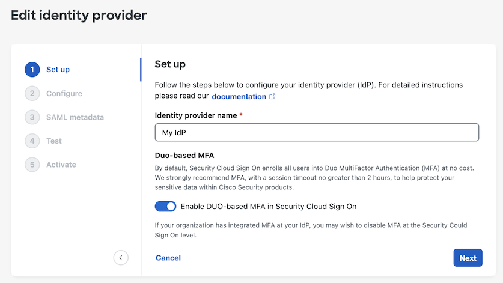Click the Cancel link
The width and height of the screenshot is (503, 283).
168,258
